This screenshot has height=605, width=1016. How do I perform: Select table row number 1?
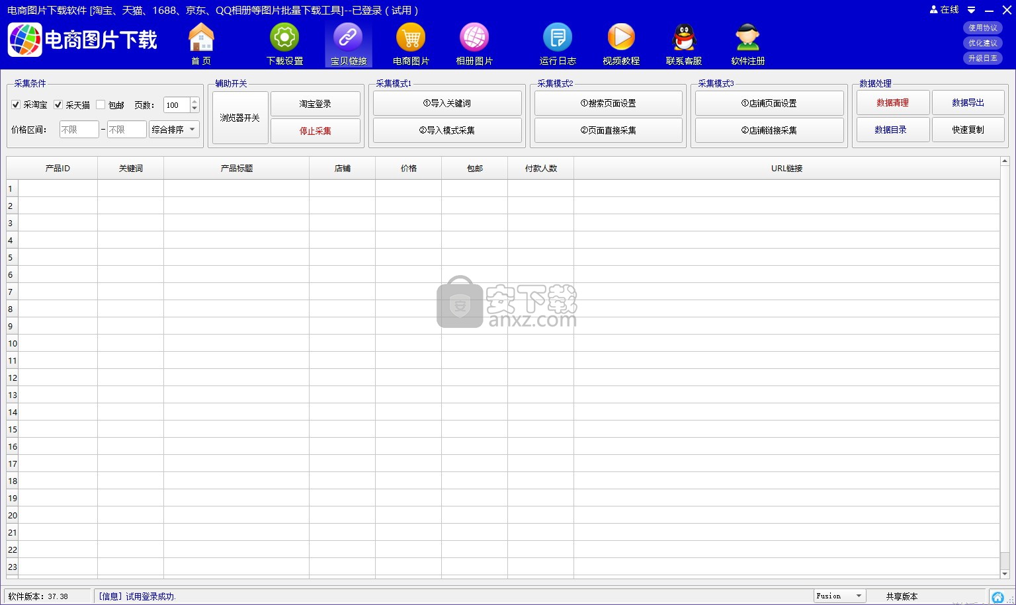point(13,188)
